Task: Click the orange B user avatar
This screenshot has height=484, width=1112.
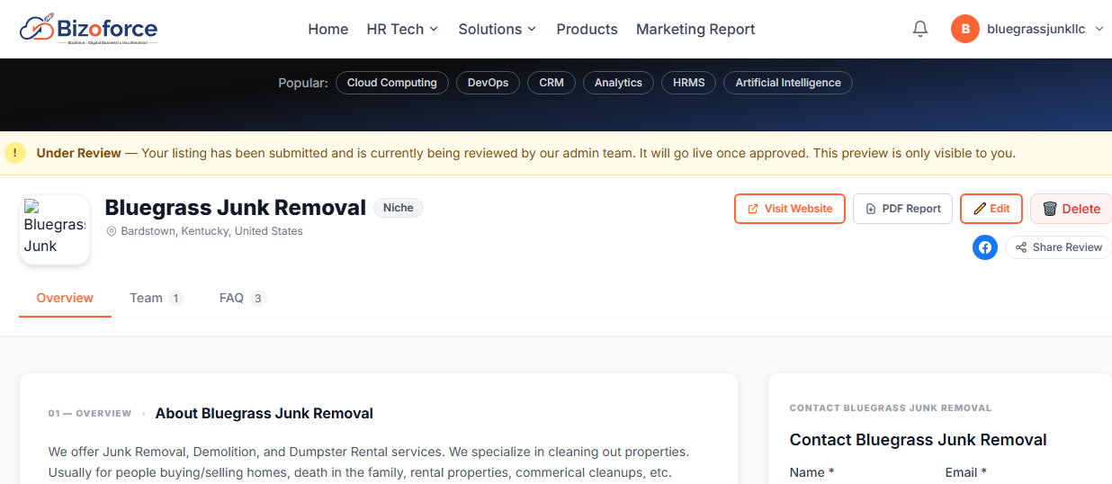Action: tap(965, 29)
